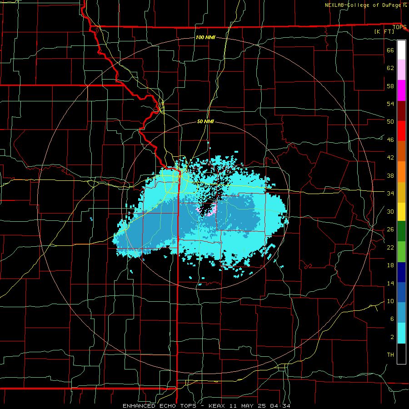The image size is (409, 409).
Task: Click the legend value 10
Action: tap(390, 301)
